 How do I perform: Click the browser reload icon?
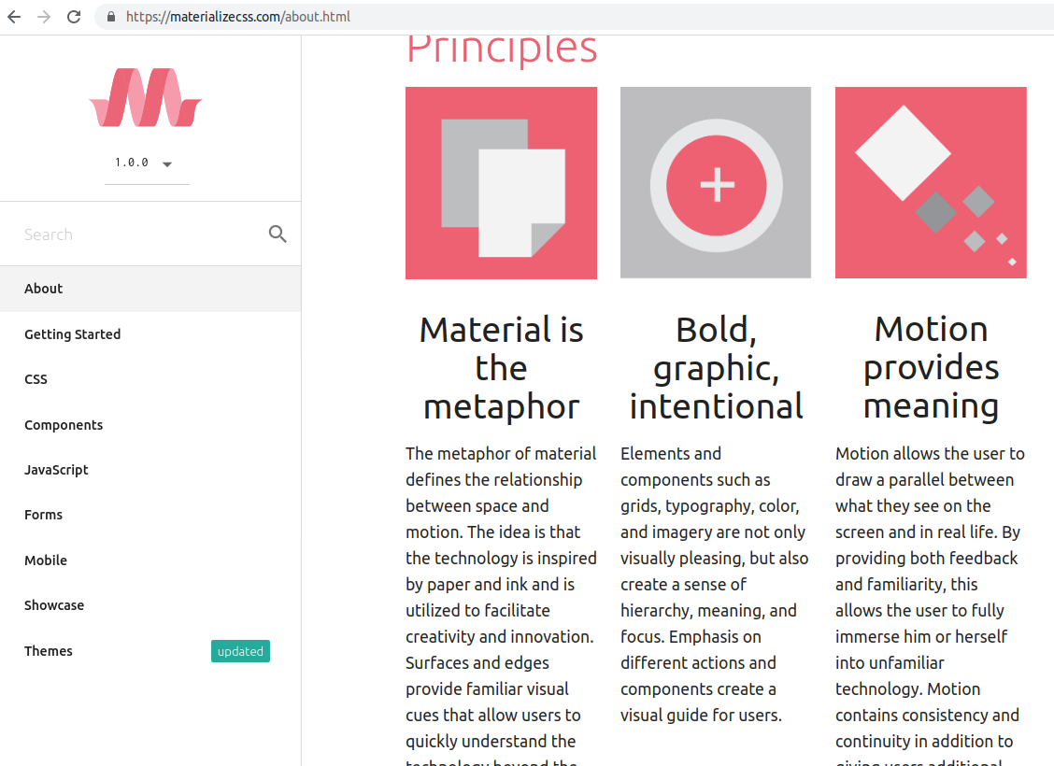[x=74, y=16]
